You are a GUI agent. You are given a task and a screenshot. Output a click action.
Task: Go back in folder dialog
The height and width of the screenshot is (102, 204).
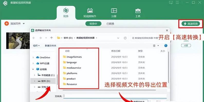click(34, 38)
